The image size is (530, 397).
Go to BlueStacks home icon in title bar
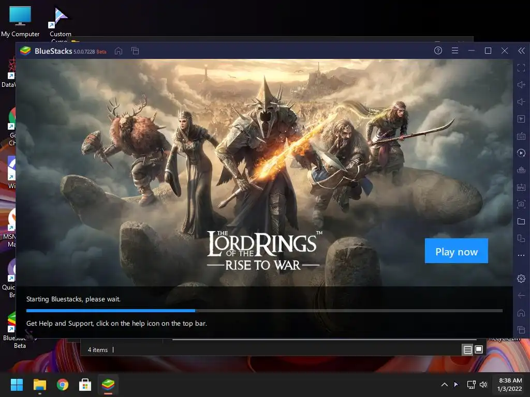[x=119, y=51]
